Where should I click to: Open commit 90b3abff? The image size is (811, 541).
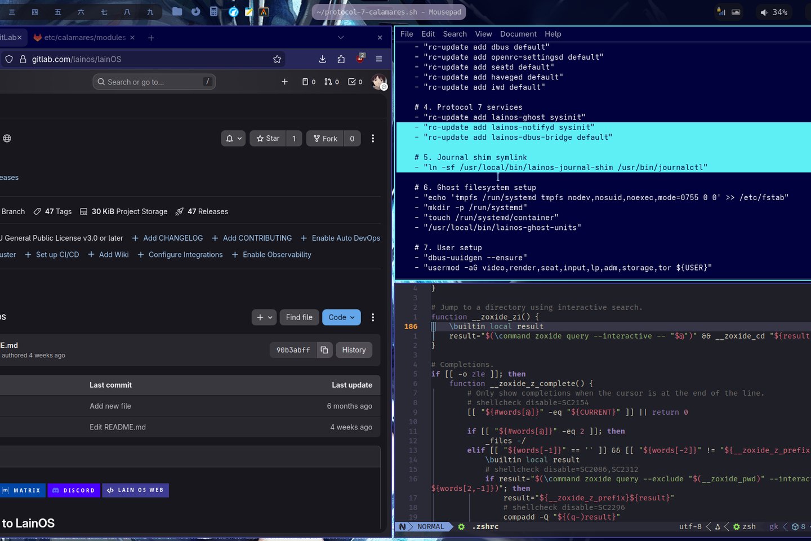(x=293, y=350)
